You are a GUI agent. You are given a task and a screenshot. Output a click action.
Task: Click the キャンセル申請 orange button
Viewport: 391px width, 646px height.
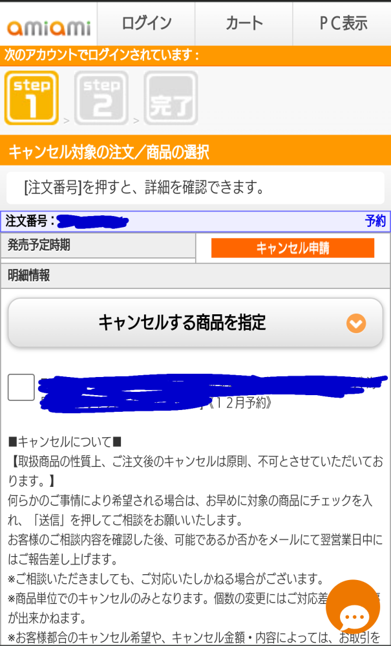293,248
